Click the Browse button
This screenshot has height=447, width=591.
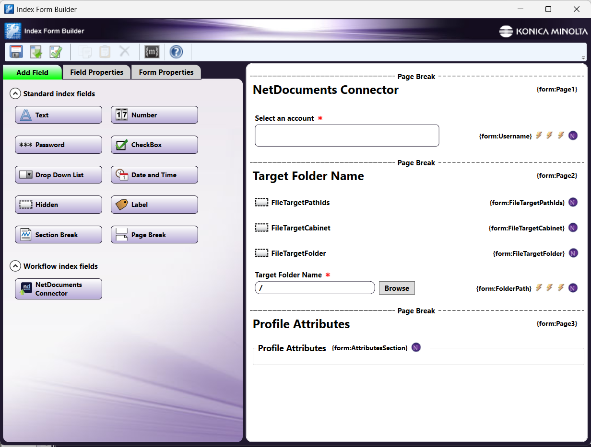click(x=397, y=288)
